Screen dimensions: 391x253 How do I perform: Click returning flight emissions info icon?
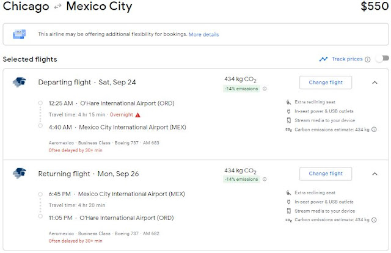(x=264, y=180)
